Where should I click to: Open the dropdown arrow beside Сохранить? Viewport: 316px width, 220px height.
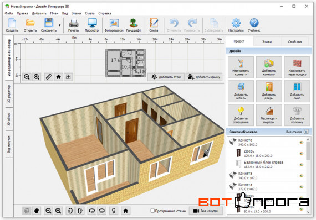point(59,25)
